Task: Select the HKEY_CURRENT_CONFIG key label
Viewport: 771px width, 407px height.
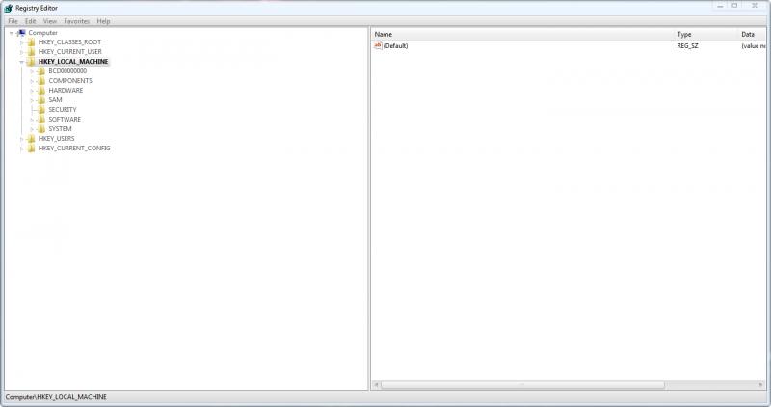Action: coord(74,149)
